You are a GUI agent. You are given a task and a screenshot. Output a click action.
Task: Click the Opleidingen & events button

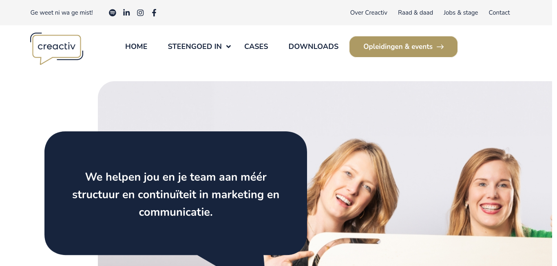[403, 47]
